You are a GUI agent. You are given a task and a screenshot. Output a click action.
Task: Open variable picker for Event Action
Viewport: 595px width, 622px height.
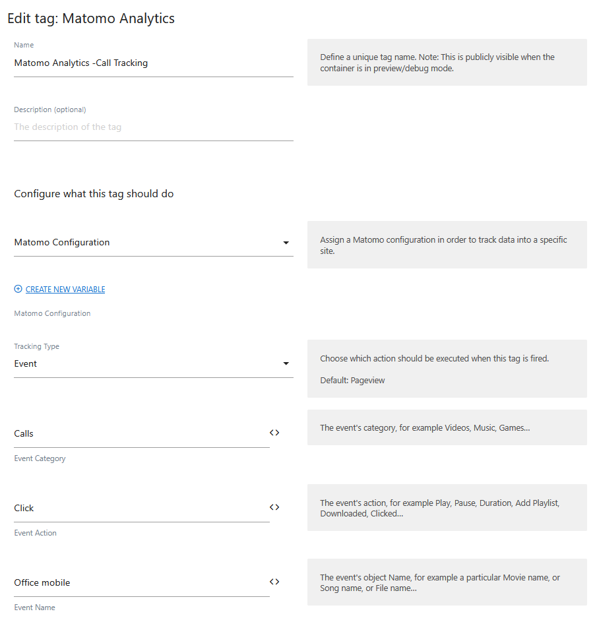274,507
